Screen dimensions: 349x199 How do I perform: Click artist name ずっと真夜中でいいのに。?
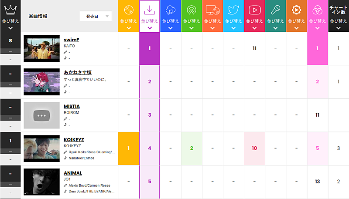pyautogui.click(x=85, y=80)
